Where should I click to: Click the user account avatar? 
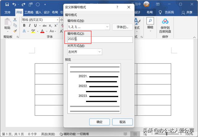pyautogui.click(x=146, y=4)
